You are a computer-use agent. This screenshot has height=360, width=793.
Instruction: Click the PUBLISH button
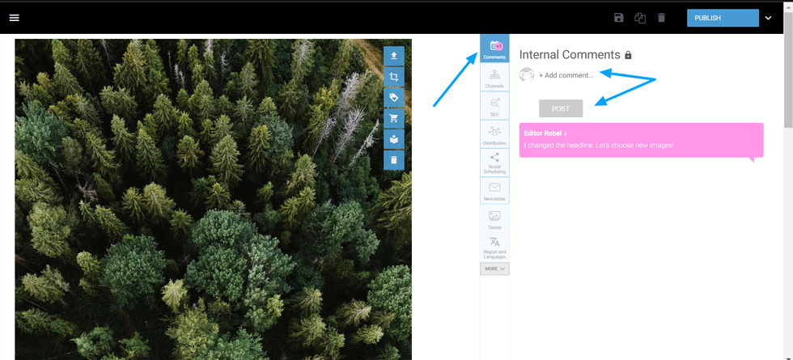click(x=722, y=18)
